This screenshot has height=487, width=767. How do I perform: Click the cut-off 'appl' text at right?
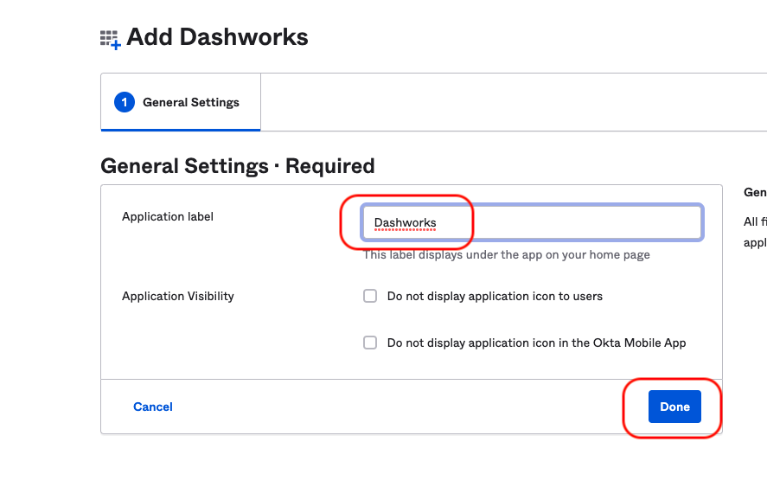754,243
